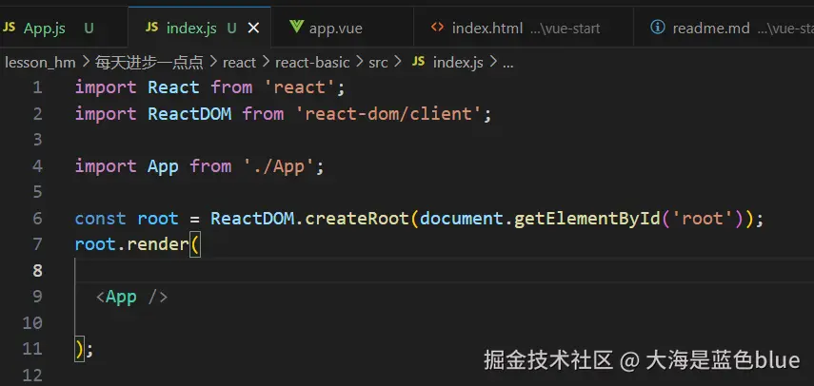Switch to the index.html tab
The width and height of the screenshot is (814, 386).
point(524,28)
